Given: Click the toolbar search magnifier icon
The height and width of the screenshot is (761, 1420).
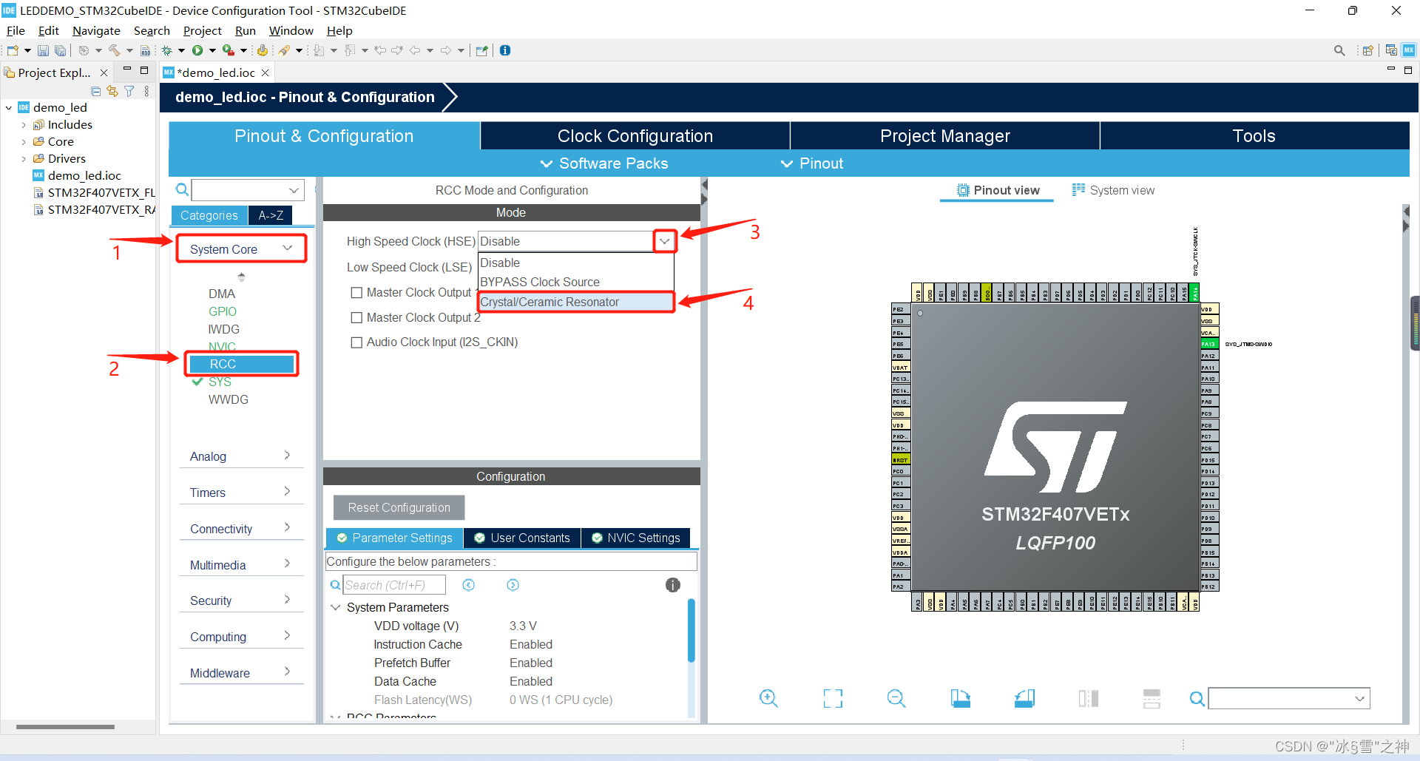Looking at the screenshot, I should pos(1339,50).
